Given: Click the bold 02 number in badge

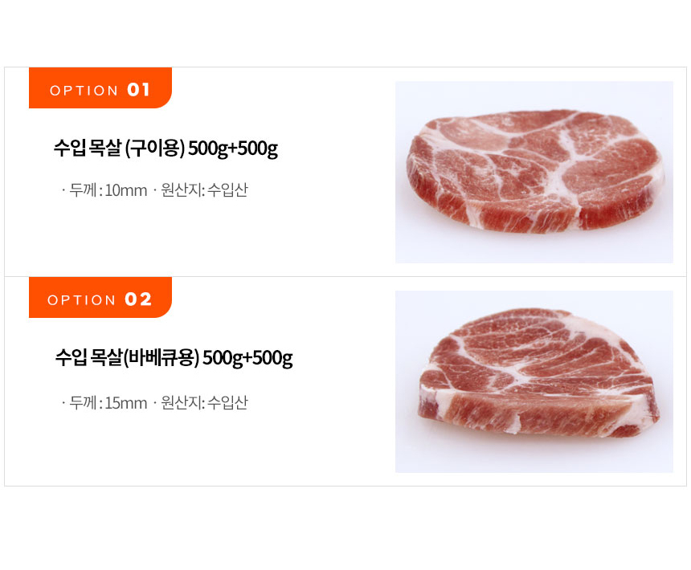Looking at the screenshot, I should pyautogui.click(x=138, y=299).
